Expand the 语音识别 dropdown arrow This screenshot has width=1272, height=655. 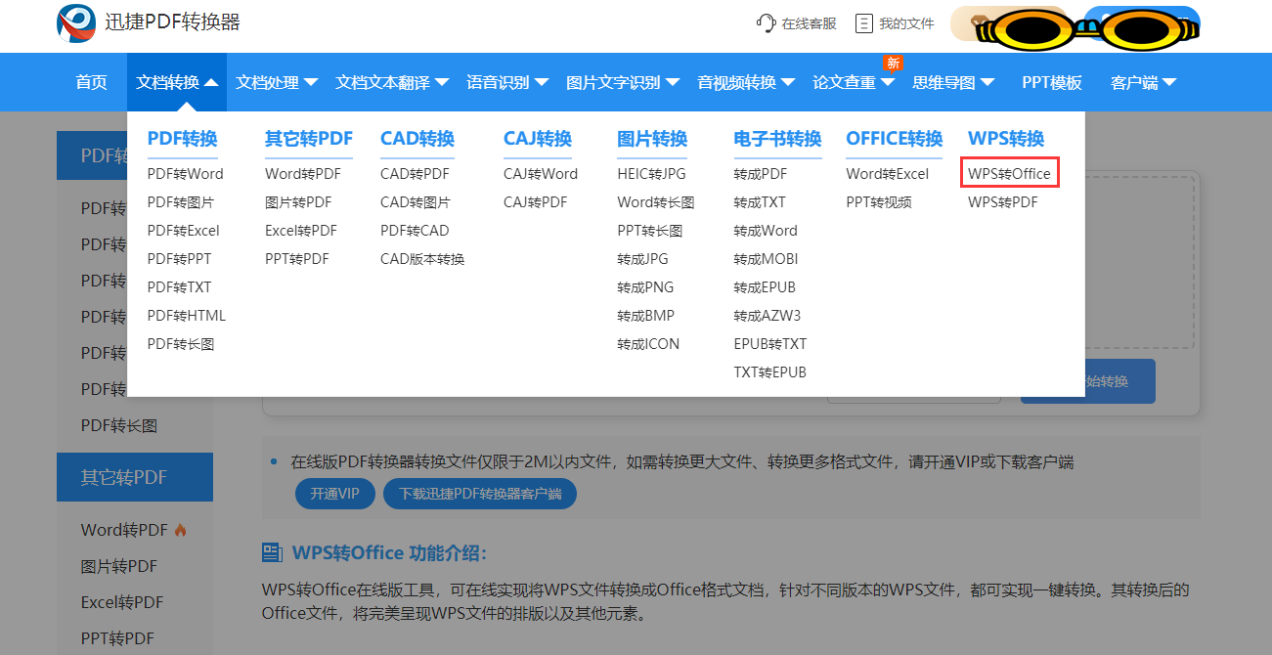click(542, 83)
